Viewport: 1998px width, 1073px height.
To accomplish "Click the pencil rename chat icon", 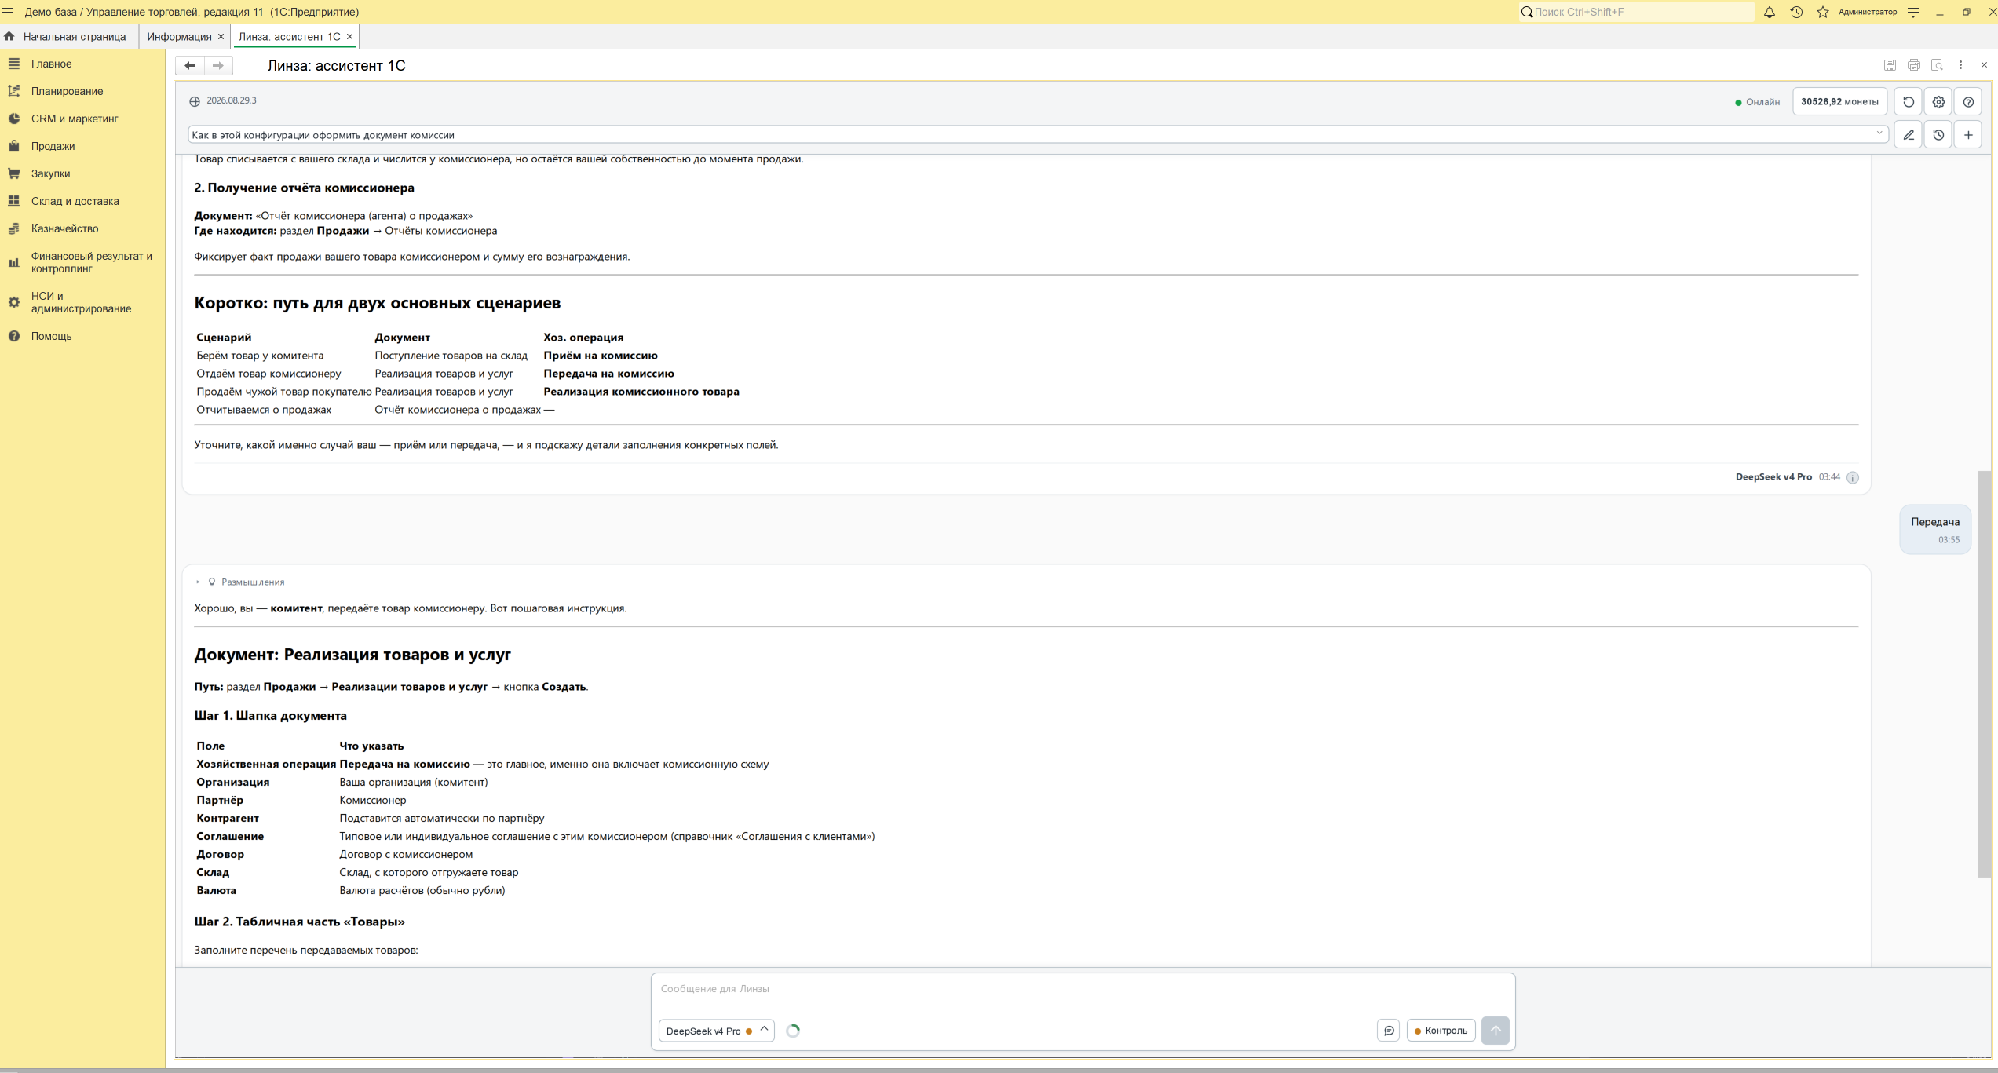I will (x=1909, y=135).
